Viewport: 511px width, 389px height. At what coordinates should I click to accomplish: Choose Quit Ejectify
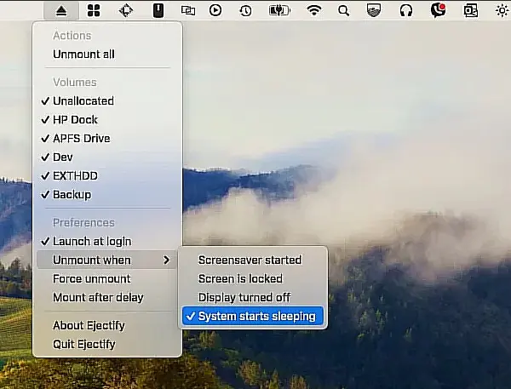tap(107, 344)
